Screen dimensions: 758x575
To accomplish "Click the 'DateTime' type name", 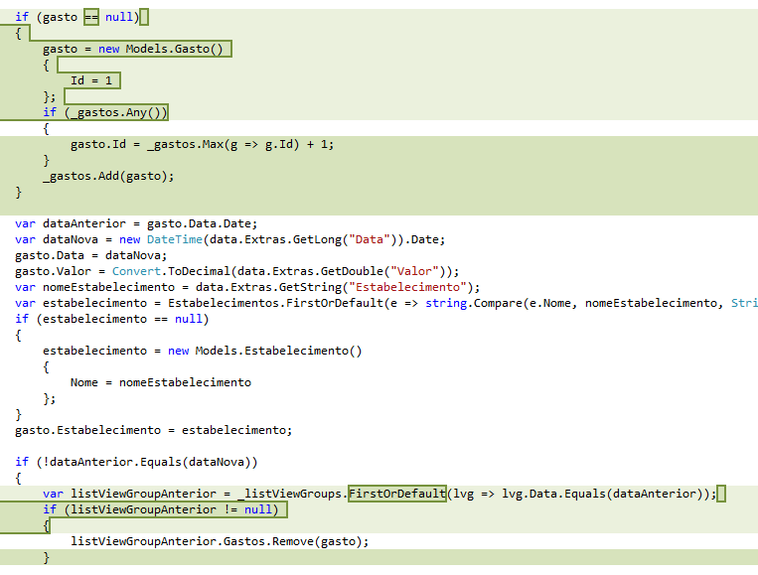I will (175, 239).
